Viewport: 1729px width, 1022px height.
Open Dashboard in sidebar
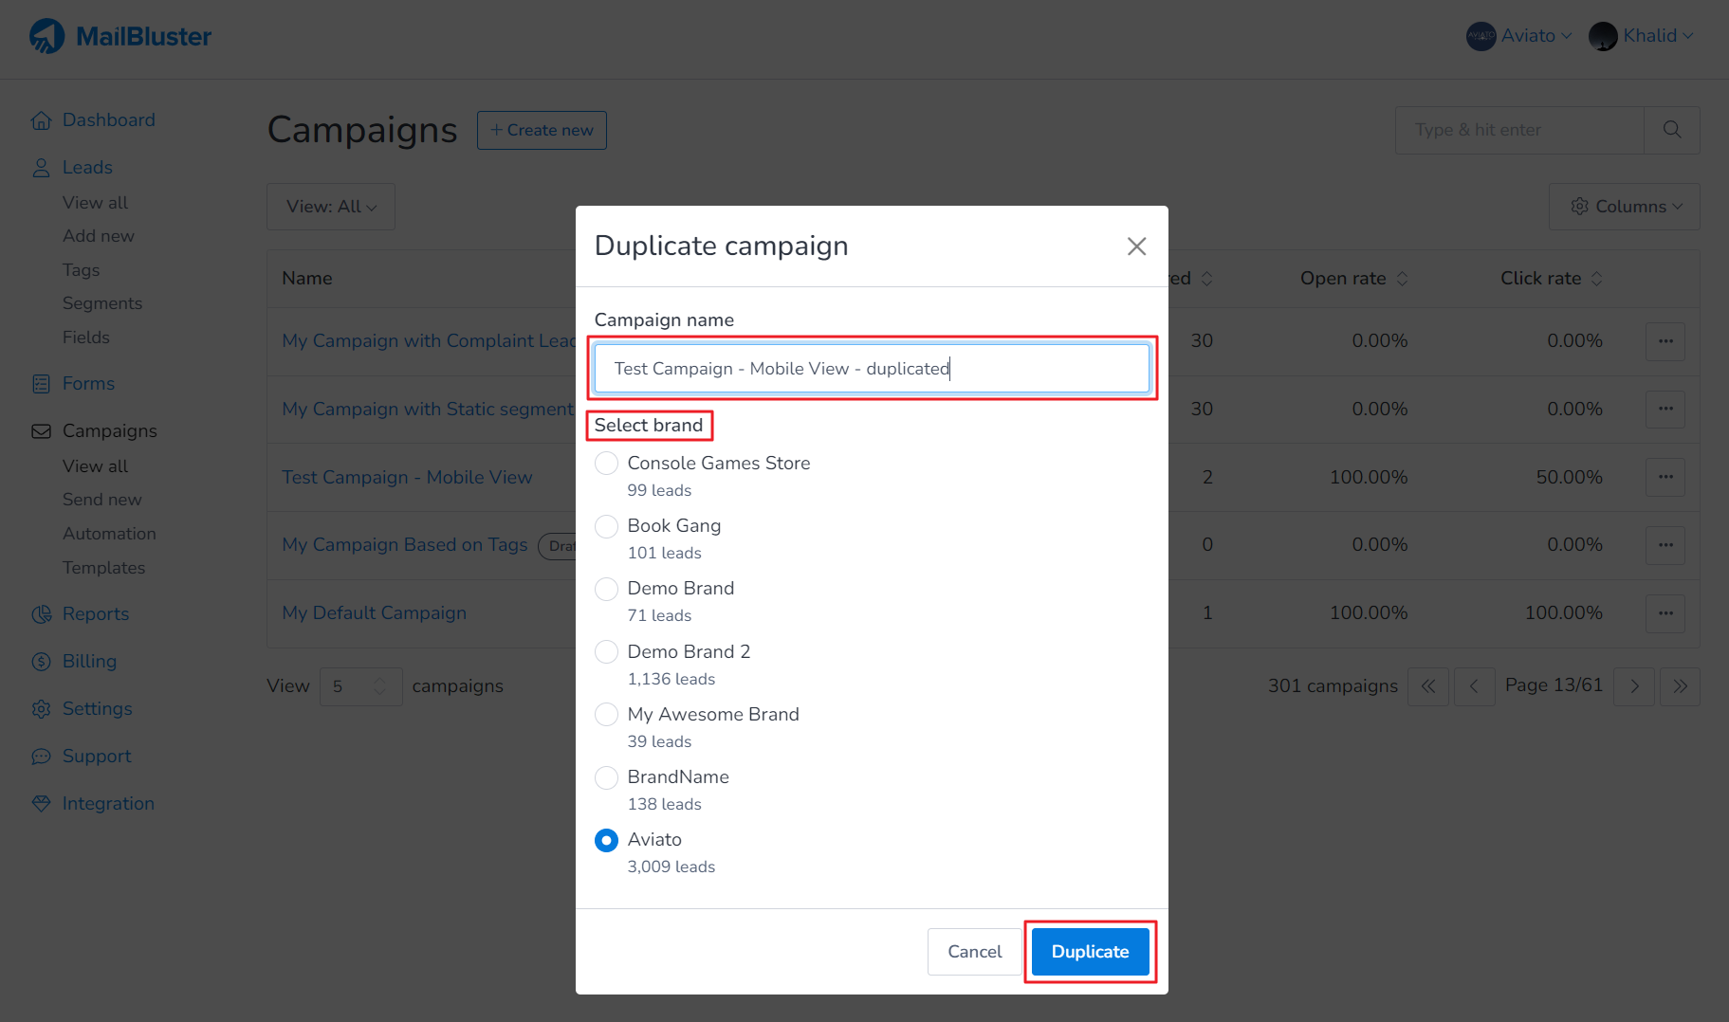click(109, 120)
